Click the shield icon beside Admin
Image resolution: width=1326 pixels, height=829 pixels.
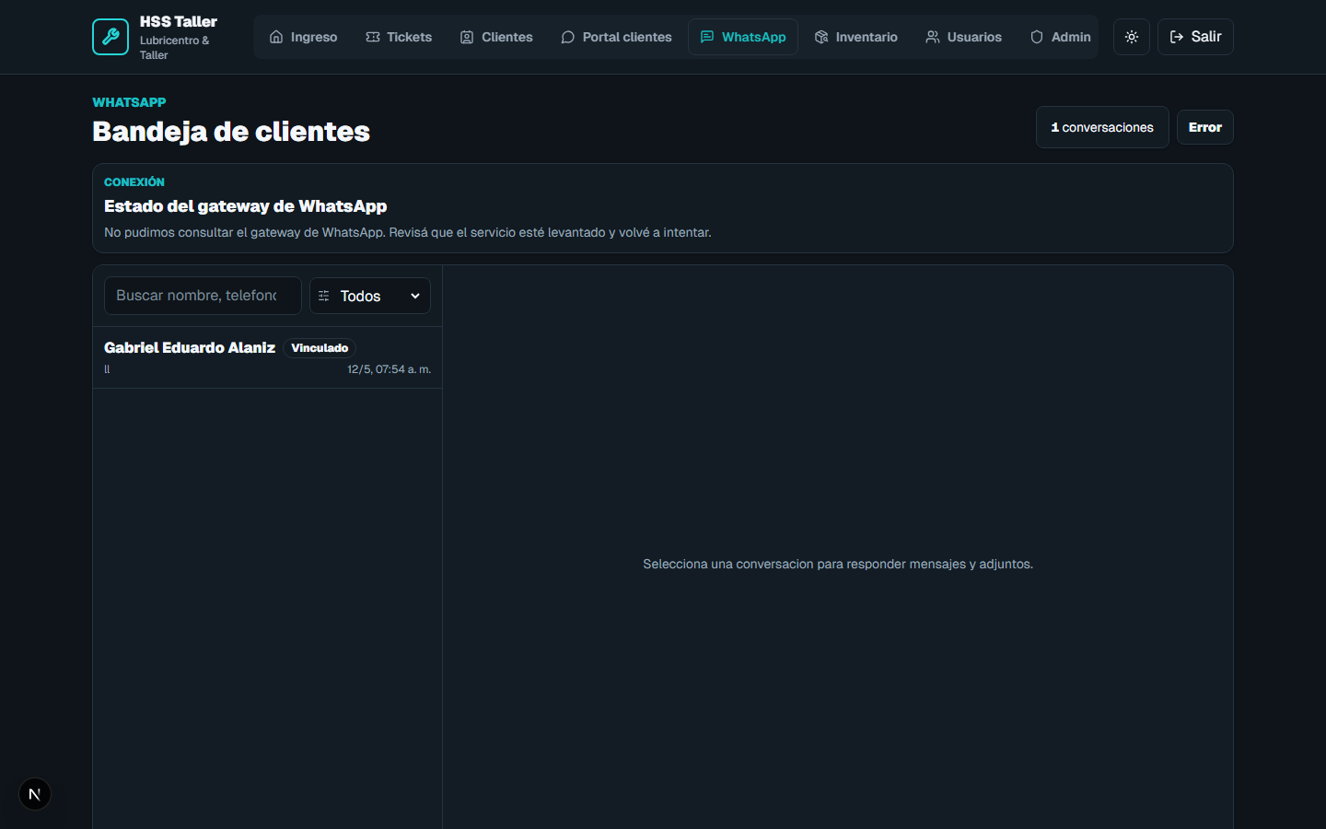coord(1037,37)
